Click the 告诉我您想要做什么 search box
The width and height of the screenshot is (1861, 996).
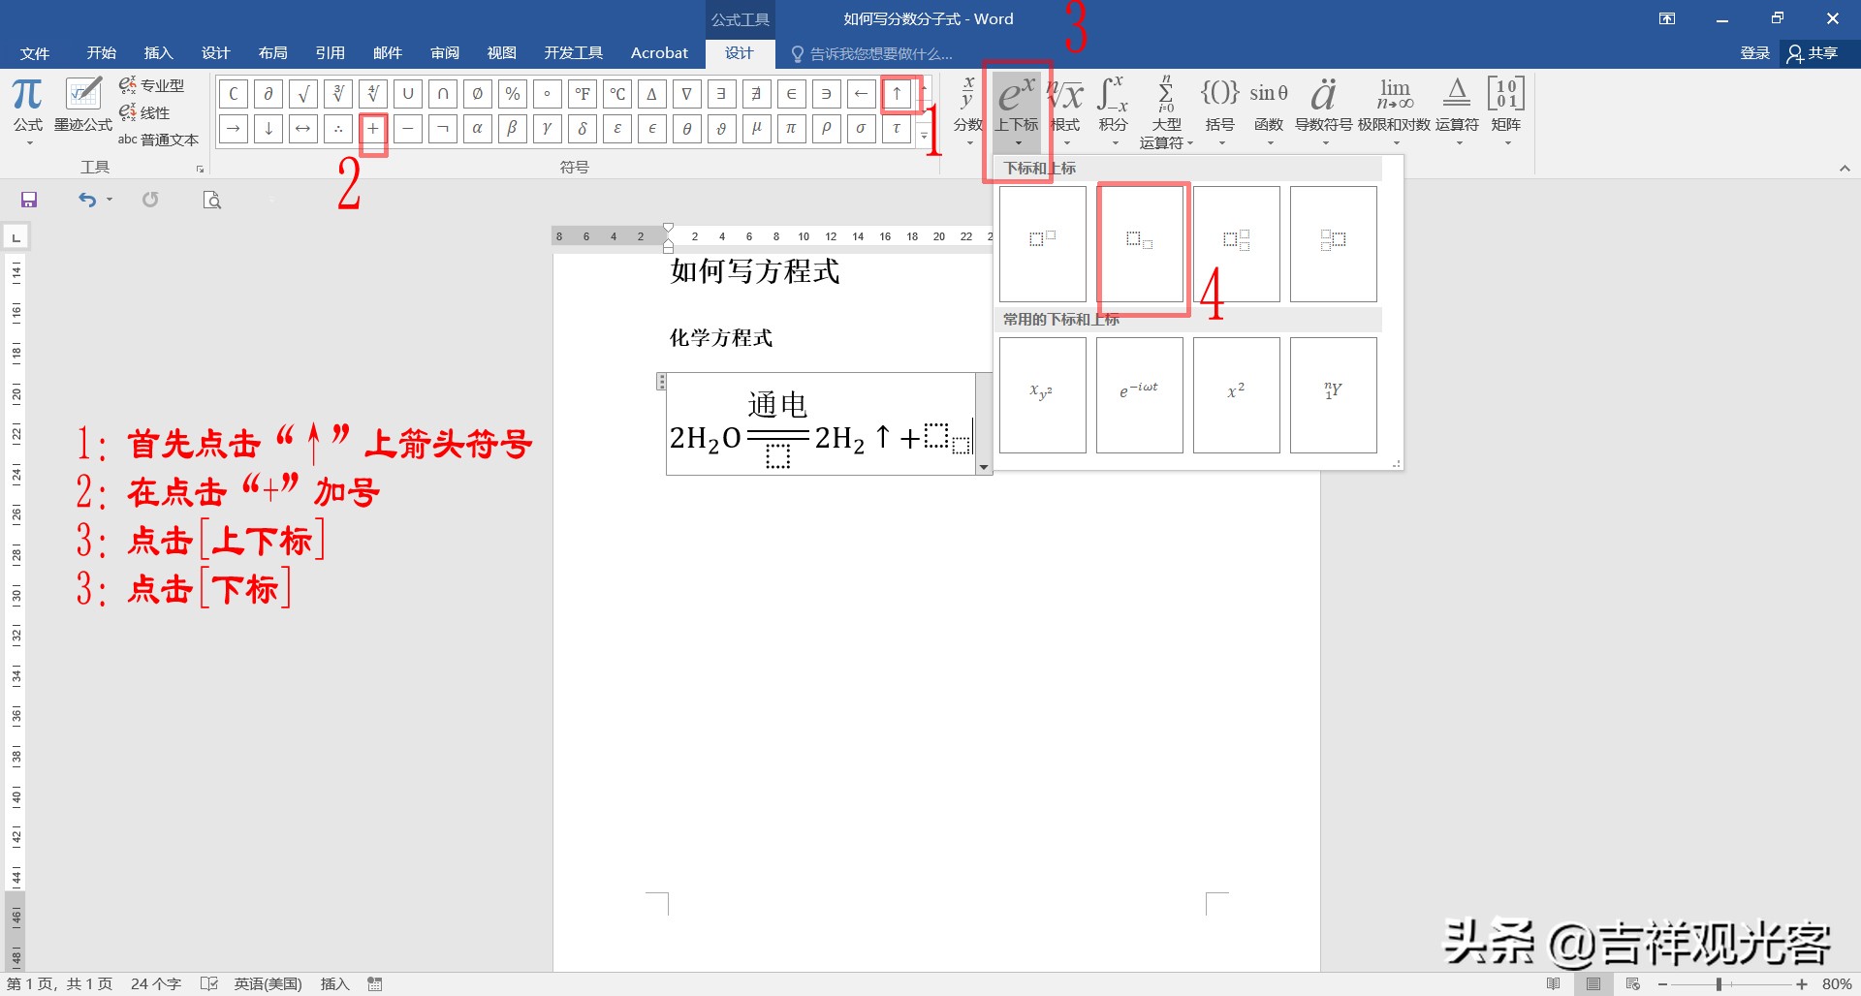(872, 53)
